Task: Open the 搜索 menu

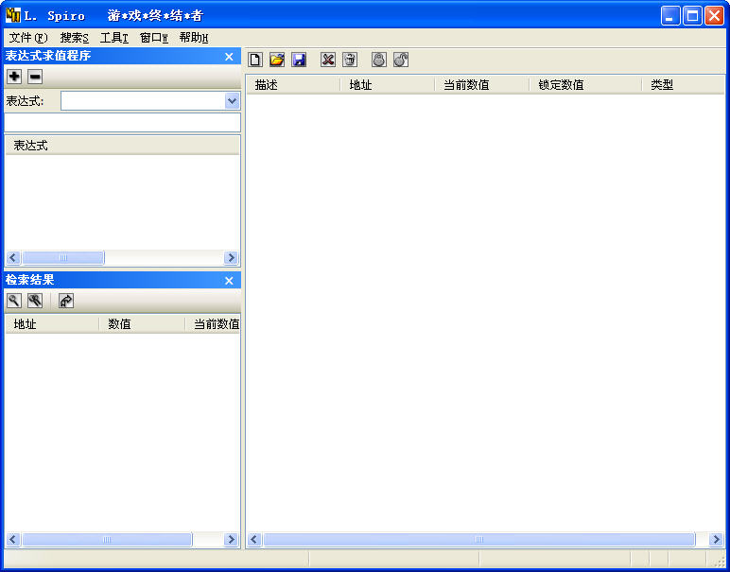Action: (x=74, y=38)
